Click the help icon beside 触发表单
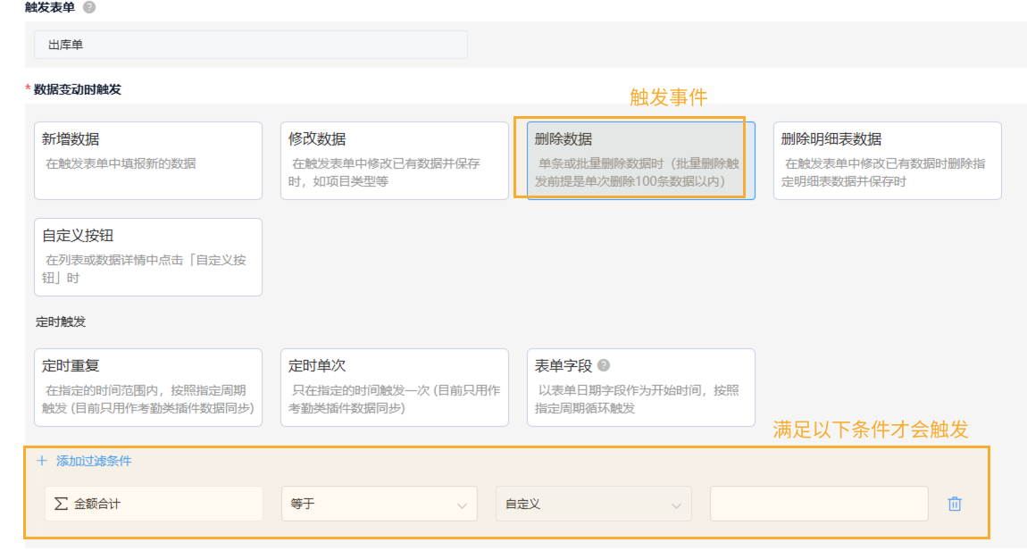 click(89, 7)
